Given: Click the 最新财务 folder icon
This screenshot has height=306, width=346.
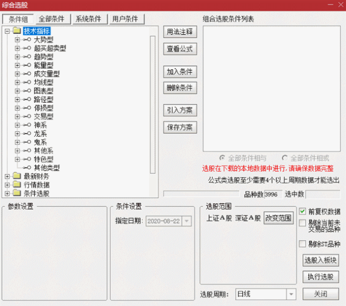Looking at the screenshot, I should click(17, 176).
